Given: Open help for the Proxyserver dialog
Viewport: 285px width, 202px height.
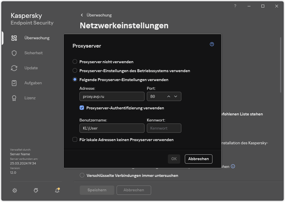Looking at the screenshot, I should click(212, 44).
